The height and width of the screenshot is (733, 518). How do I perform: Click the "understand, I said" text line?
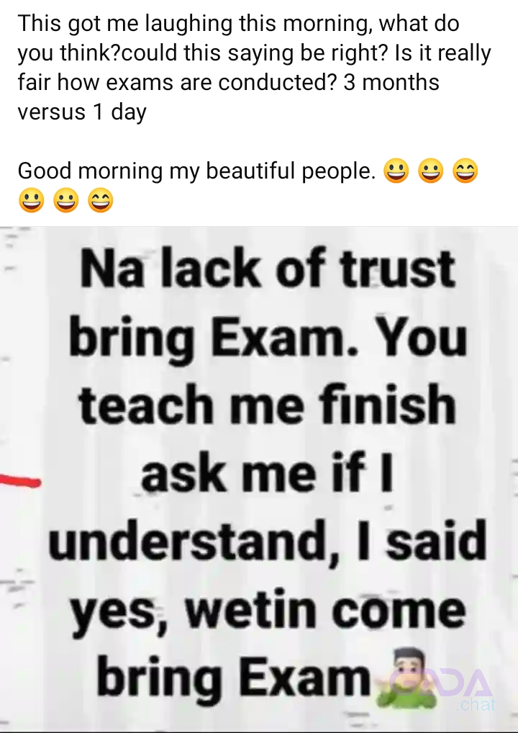(x=267, y=542)
